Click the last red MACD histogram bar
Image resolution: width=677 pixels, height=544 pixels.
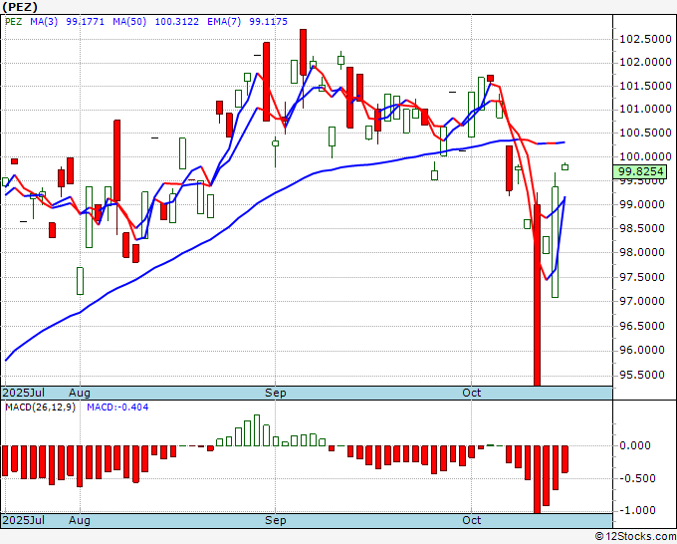564,459
